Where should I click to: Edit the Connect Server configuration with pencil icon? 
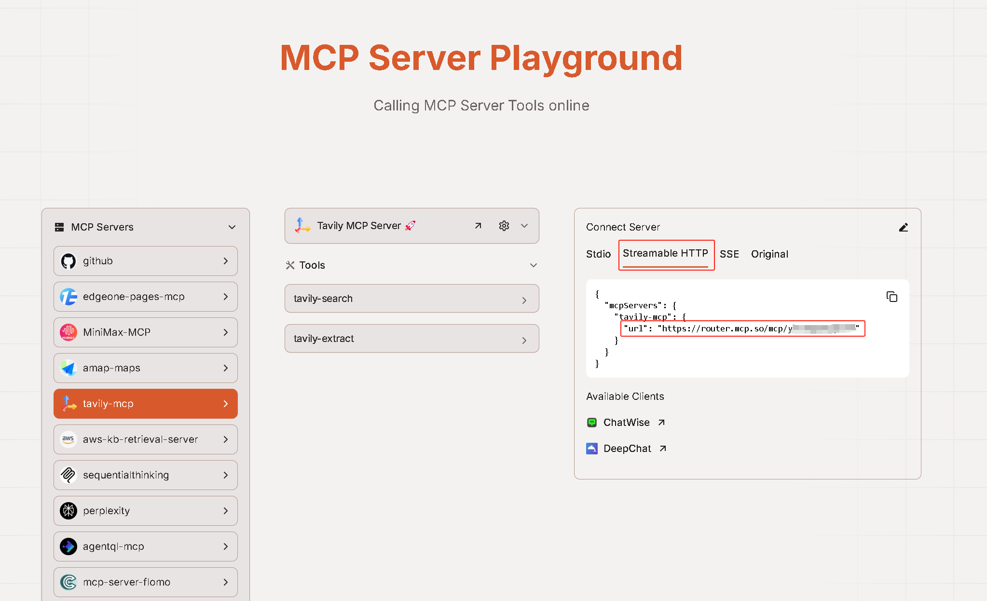[904, 227]
